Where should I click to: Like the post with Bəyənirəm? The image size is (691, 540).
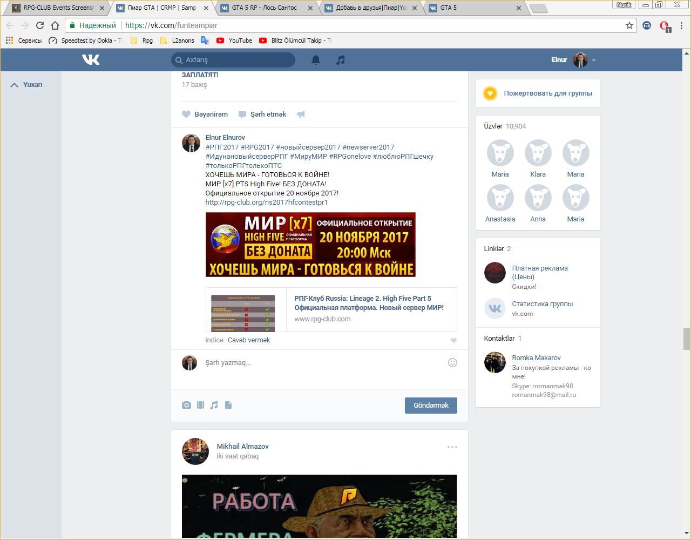click(x=205, y=114)
